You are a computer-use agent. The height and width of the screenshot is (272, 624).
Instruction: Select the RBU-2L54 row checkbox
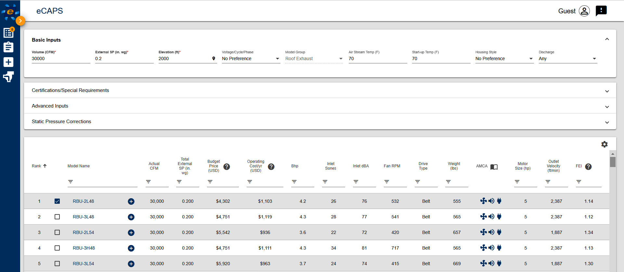click(x=57, y=232)
